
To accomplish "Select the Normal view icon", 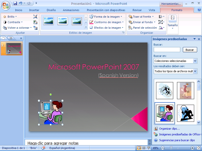I will (x=139, y=148).
